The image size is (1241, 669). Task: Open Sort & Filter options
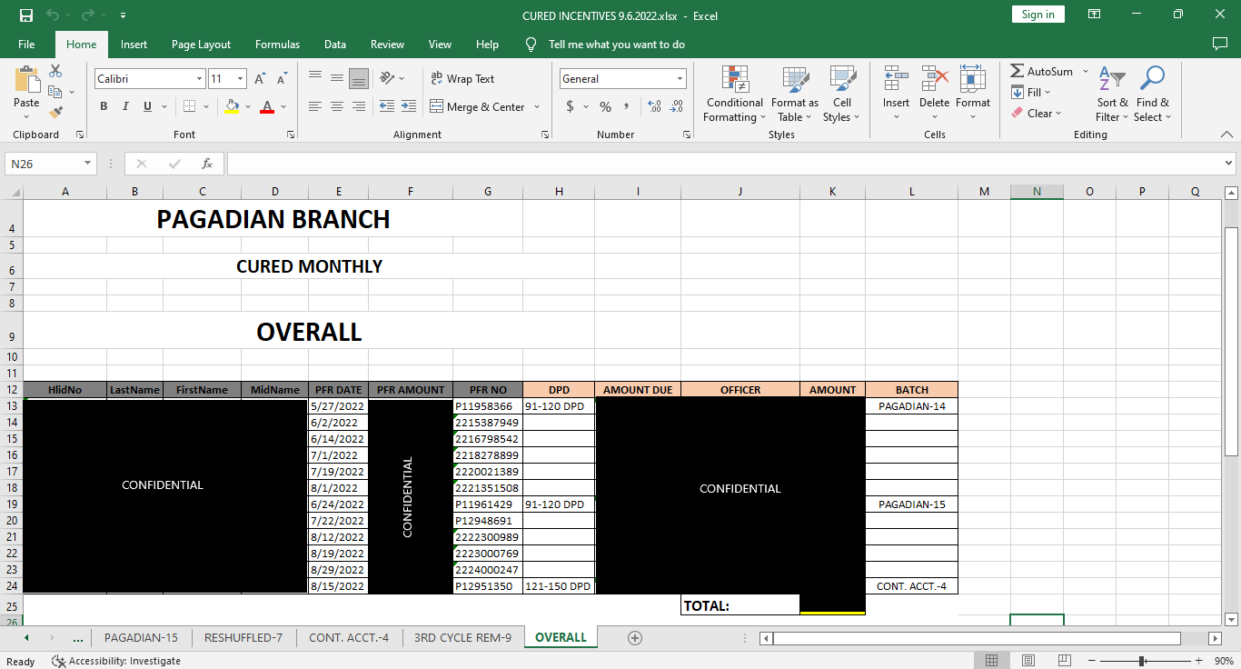click(x=1112, y=94)
